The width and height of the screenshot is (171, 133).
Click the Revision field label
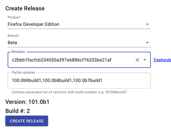[x=18, y=52]
